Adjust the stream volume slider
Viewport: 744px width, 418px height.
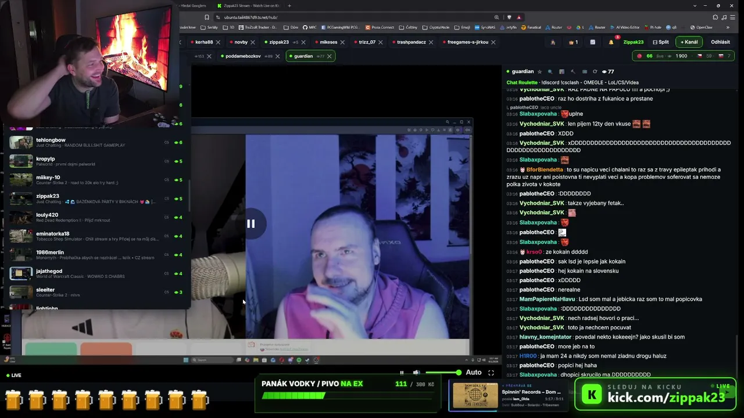pos(443,373)
